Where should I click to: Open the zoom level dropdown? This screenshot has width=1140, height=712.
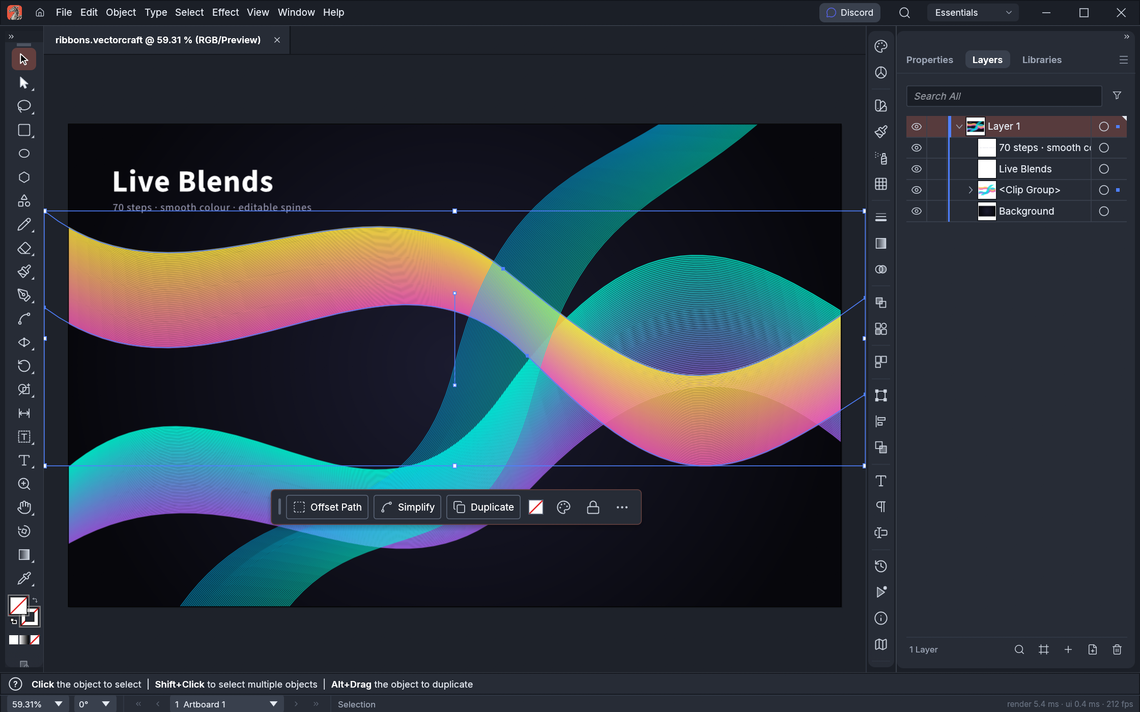[59, 704]
